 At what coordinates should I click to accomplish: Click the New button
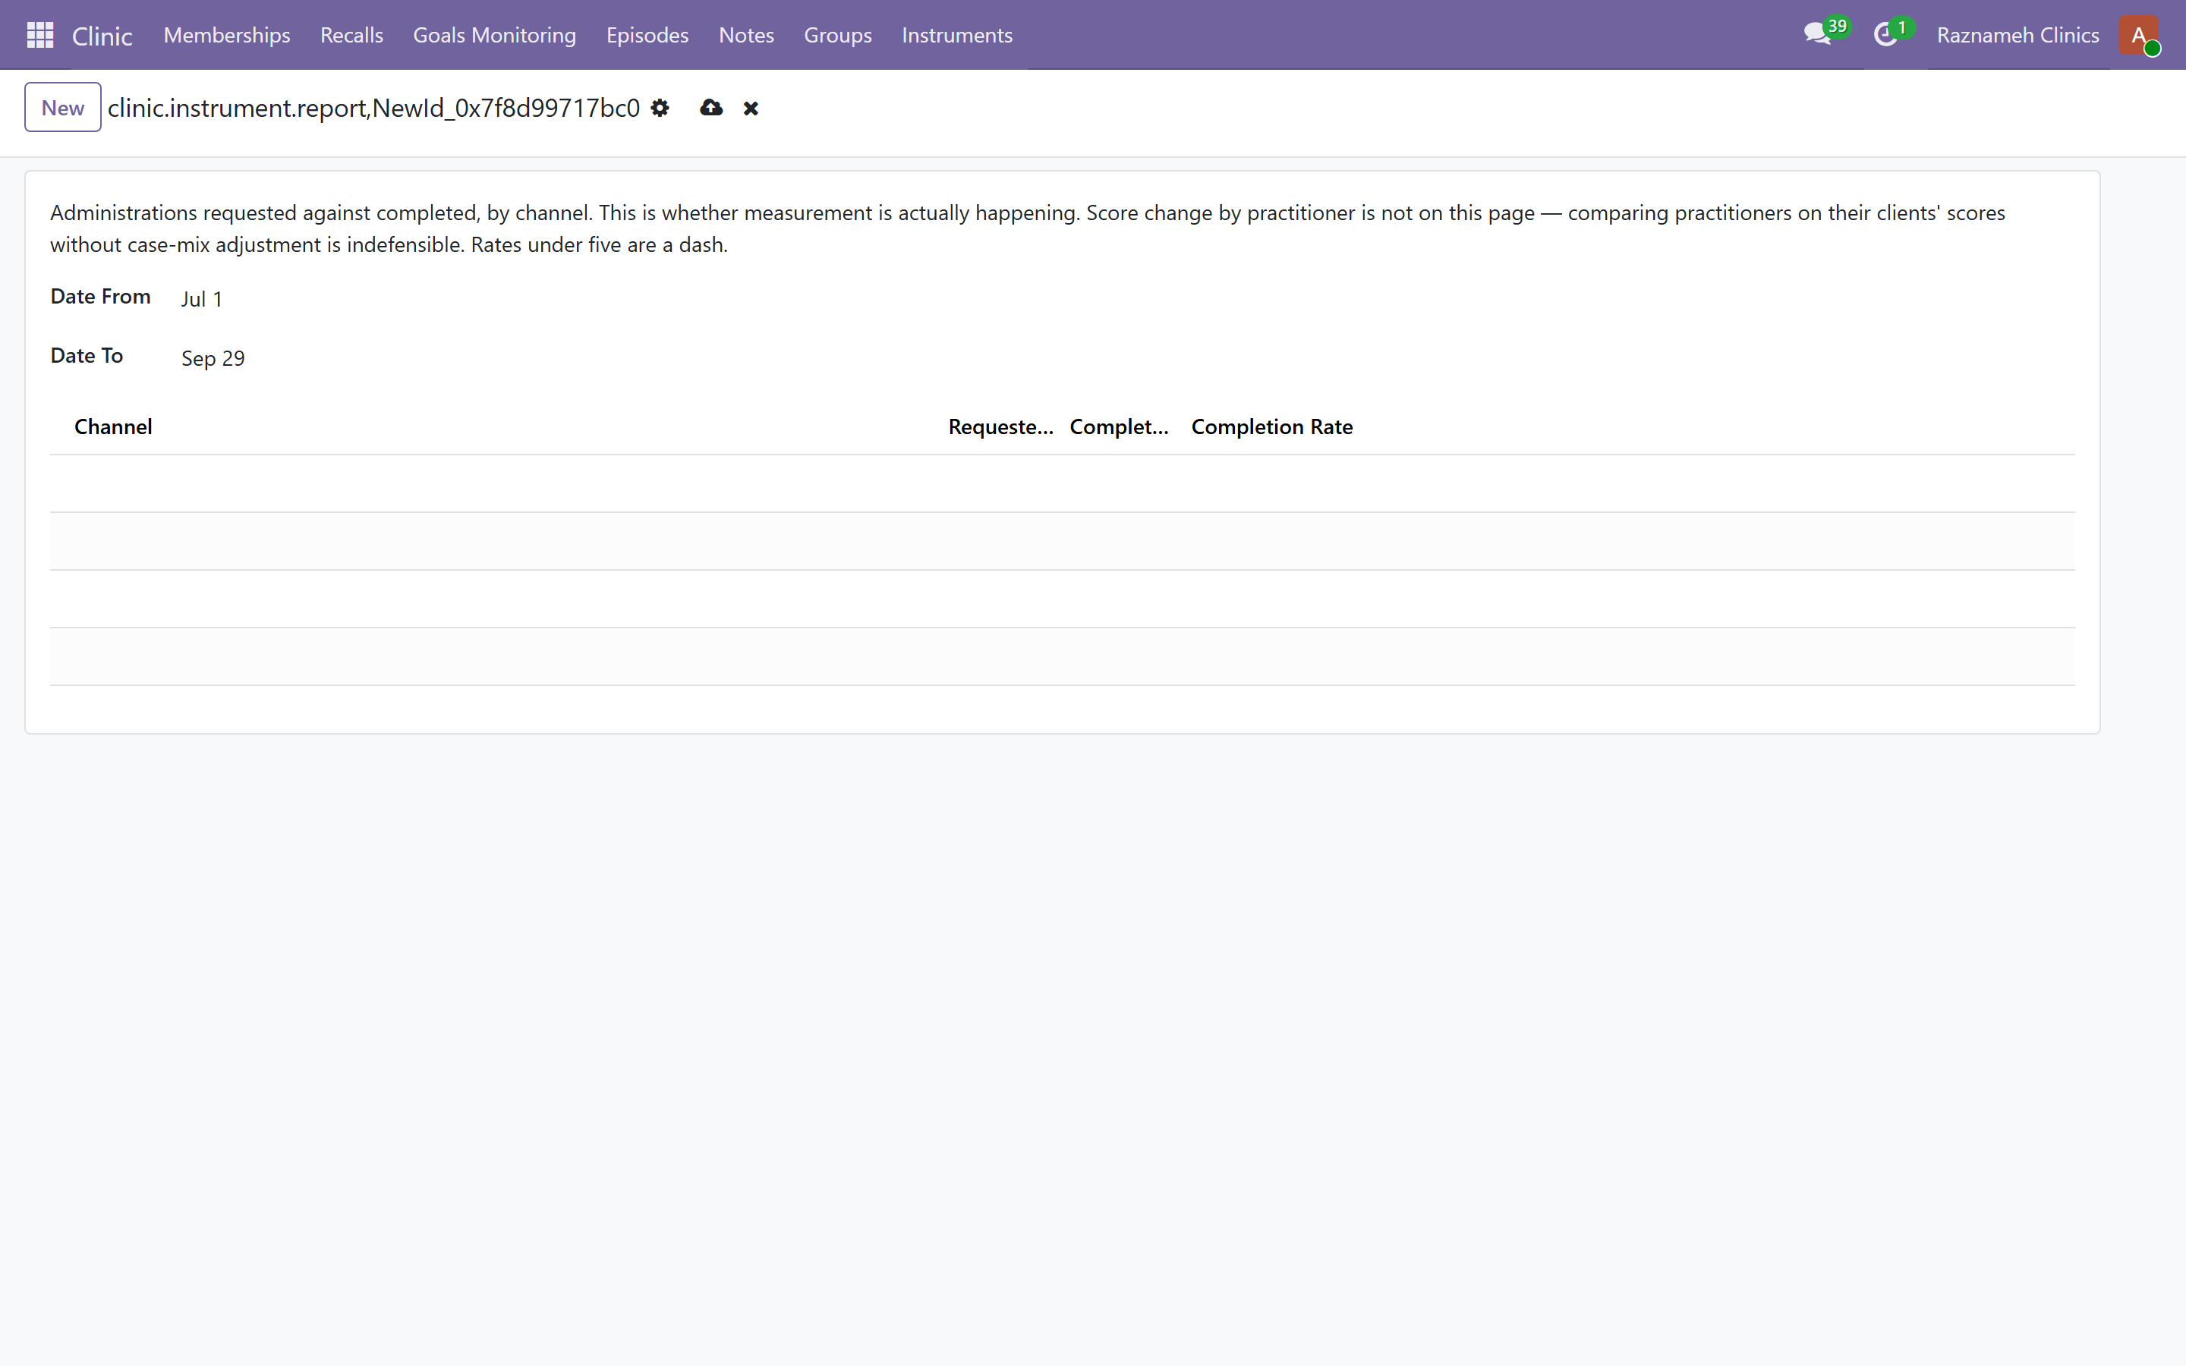click(x=62, y=108)
